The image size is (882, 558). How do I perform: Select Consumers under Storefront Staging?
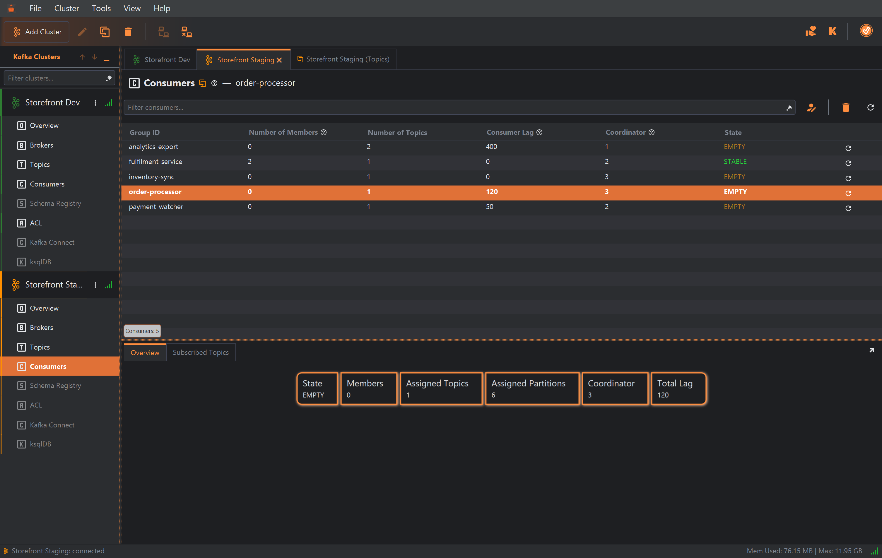click(x=60, y=366)
